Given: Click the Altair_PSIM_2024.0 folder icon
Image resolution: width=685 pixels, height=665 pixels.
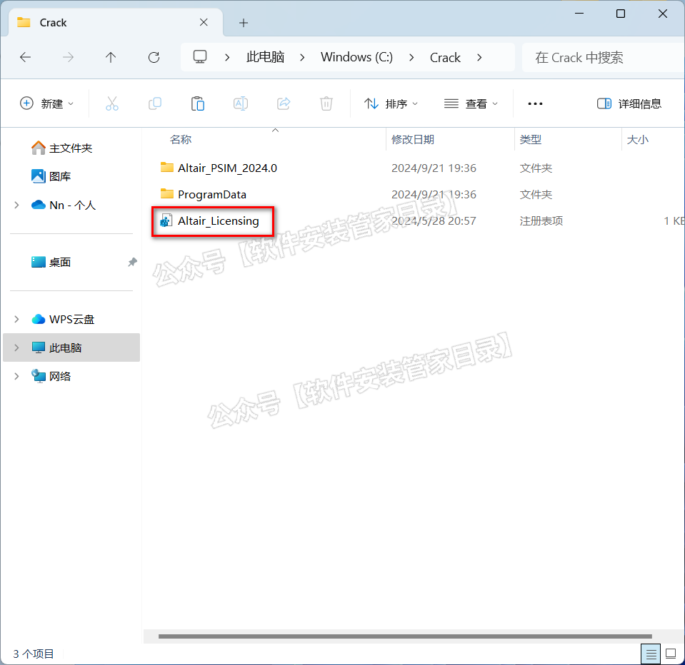Looking at the screenshot, I should [167, 167].
